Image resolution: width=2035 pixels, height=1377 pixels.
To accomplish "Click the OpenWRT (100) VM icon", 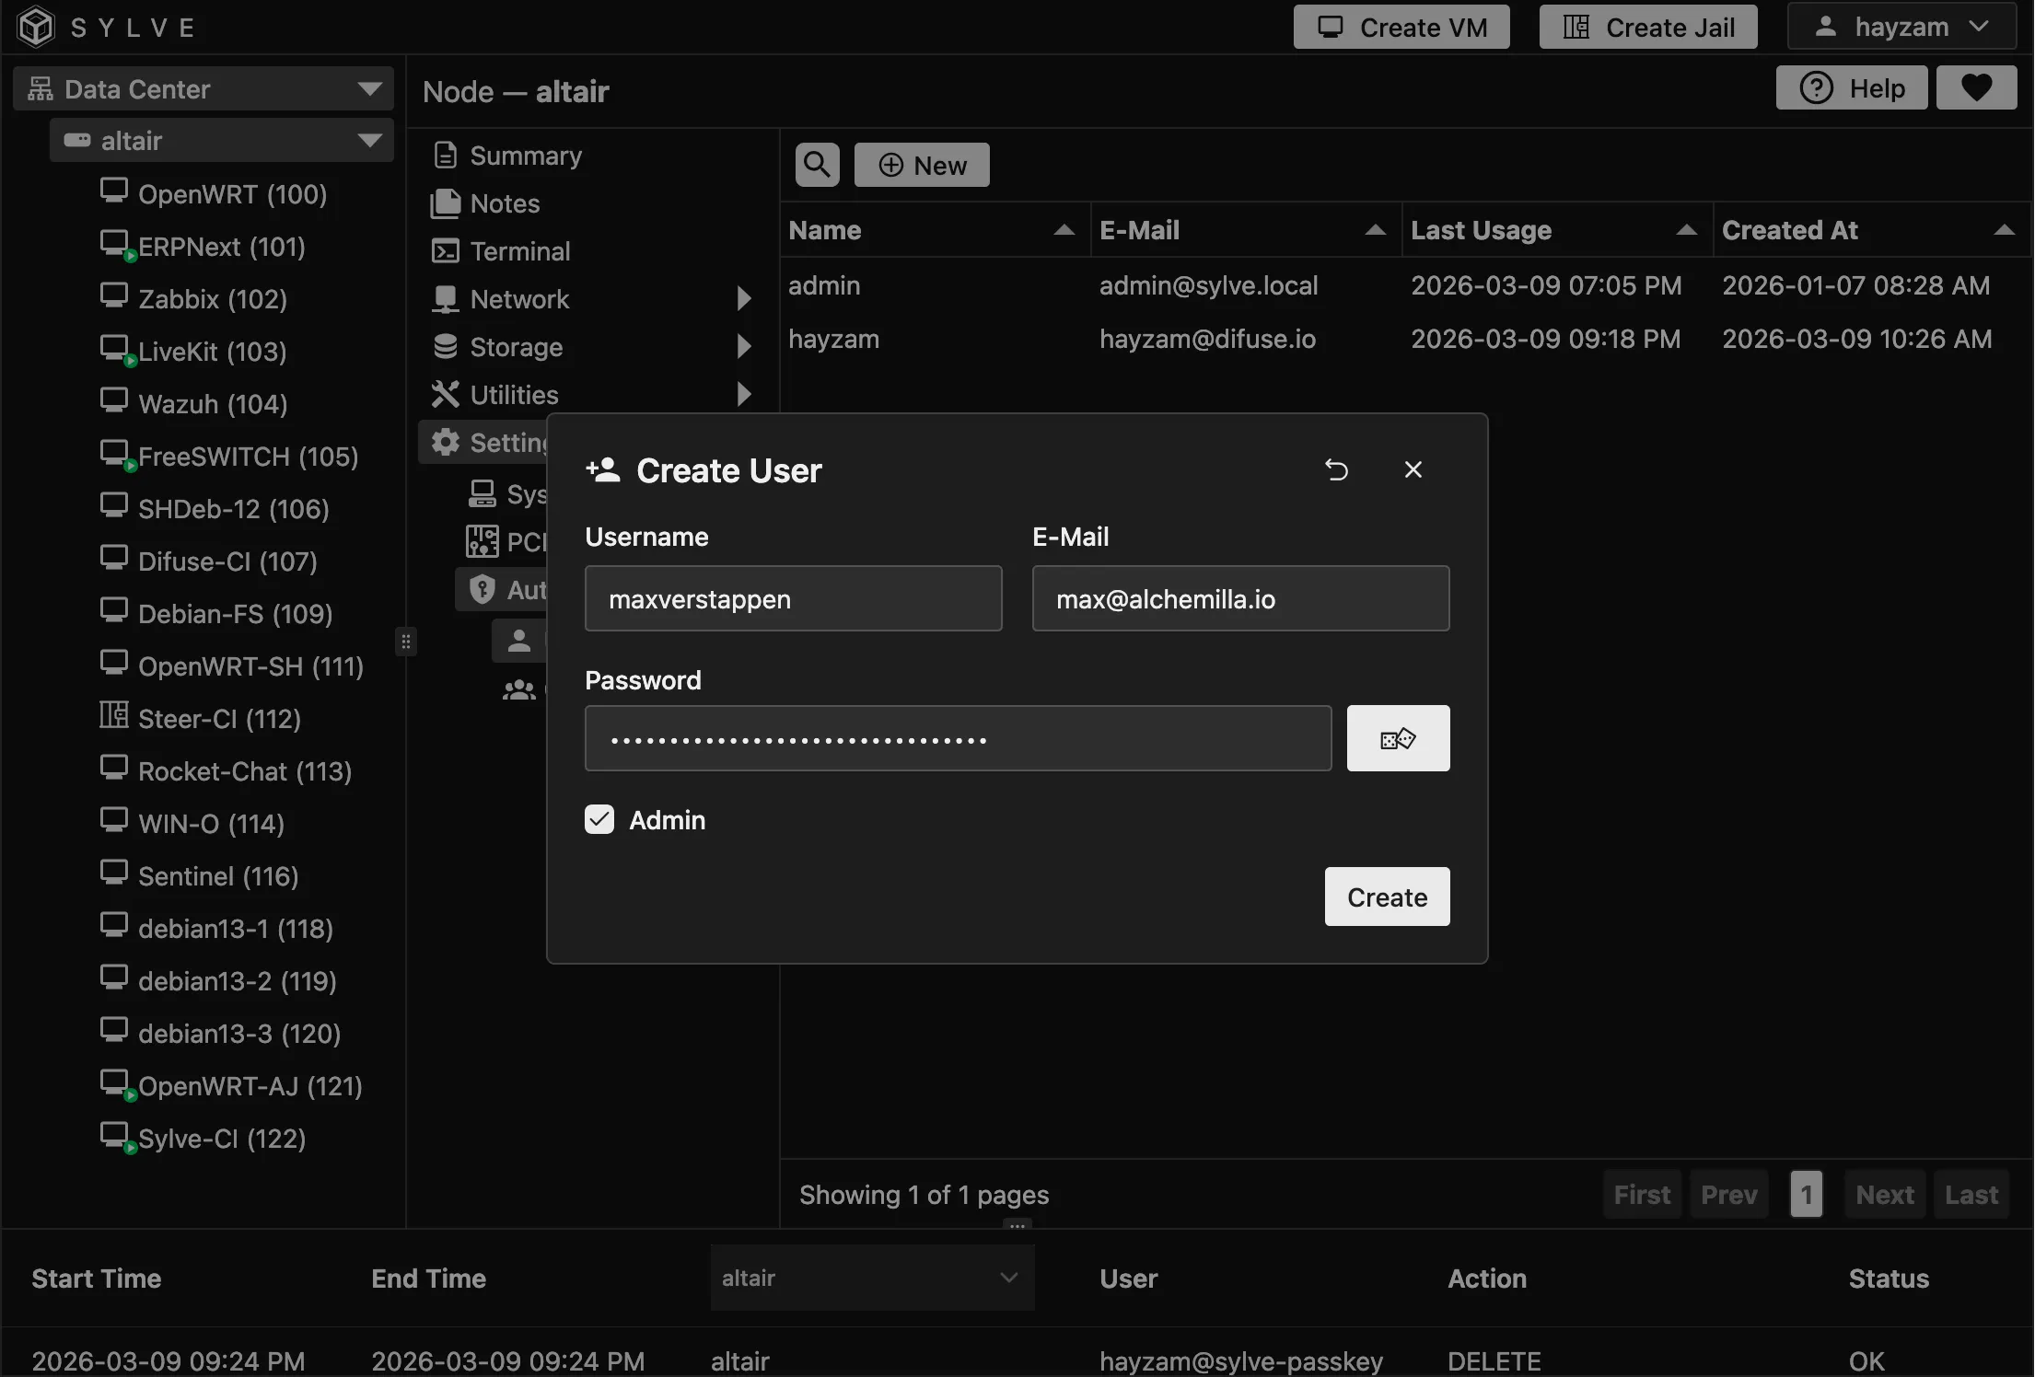I will pyautogui.click(x=114, y=191).
